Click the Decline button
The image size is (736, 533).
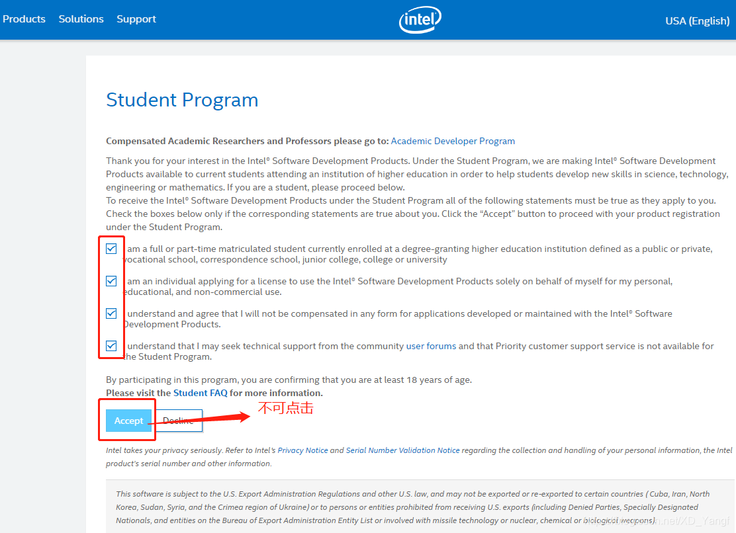point(178,421)
